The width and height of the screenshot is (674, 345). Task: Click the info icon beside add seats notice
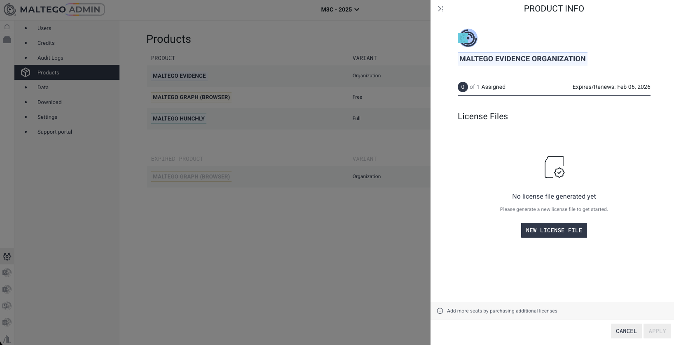(440, 311)
